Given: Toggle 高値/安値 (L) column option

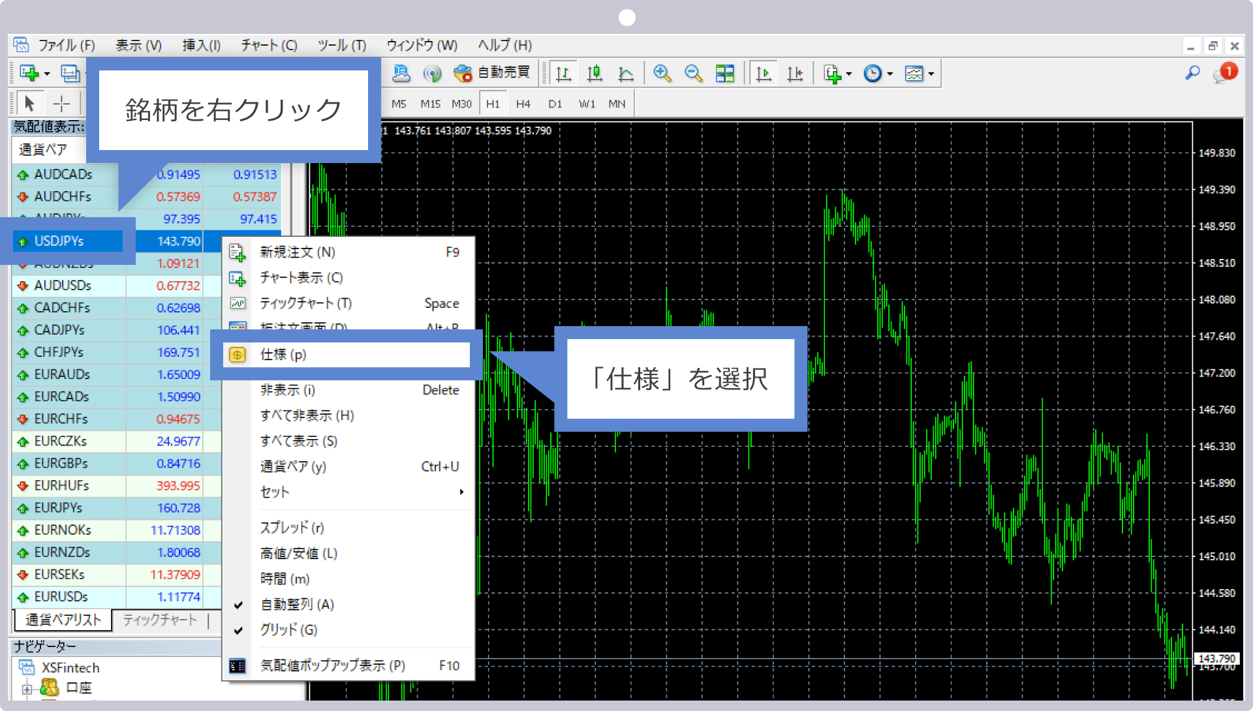Looking at the screenshot, I should [x=348, y=553].
